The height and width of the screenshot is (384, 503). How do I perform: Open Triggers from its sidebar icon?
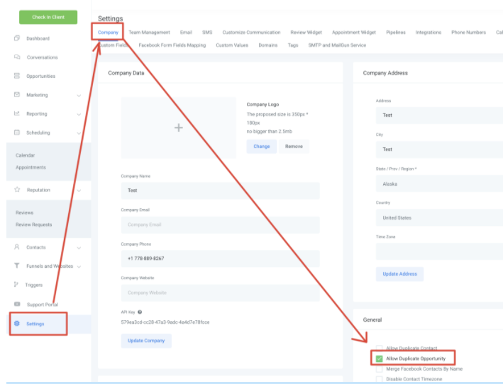17,285
